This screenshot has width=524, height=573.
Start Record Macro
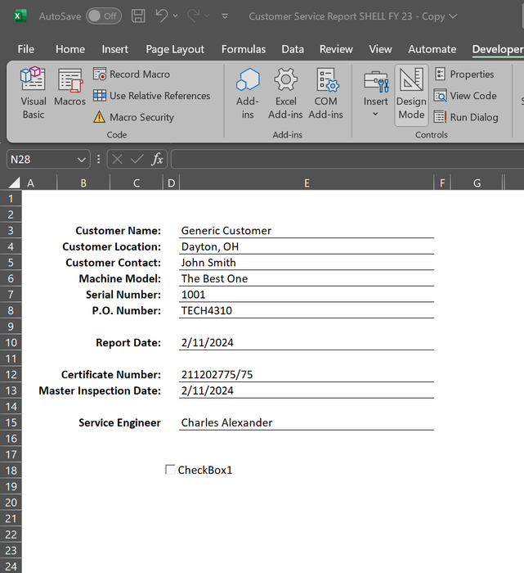(x=132, y=74)
